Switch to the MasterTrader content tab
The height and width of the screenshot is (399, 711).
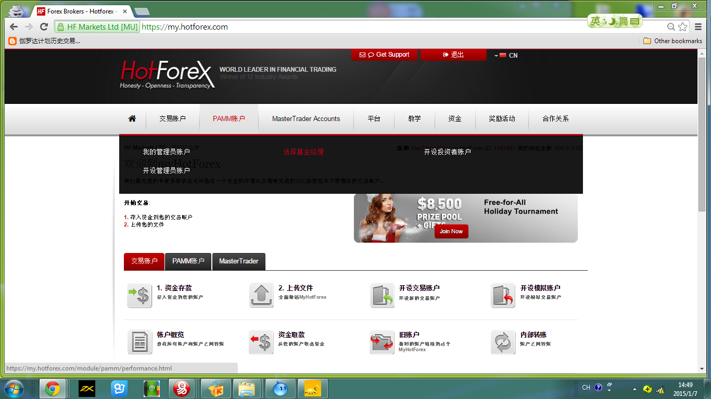[239, 261]
